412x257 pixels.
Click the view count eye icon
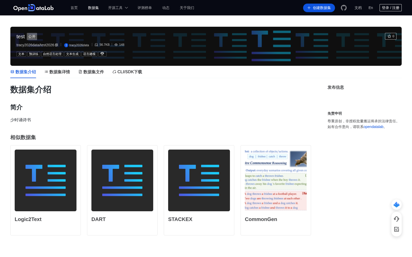click(116, 45)
